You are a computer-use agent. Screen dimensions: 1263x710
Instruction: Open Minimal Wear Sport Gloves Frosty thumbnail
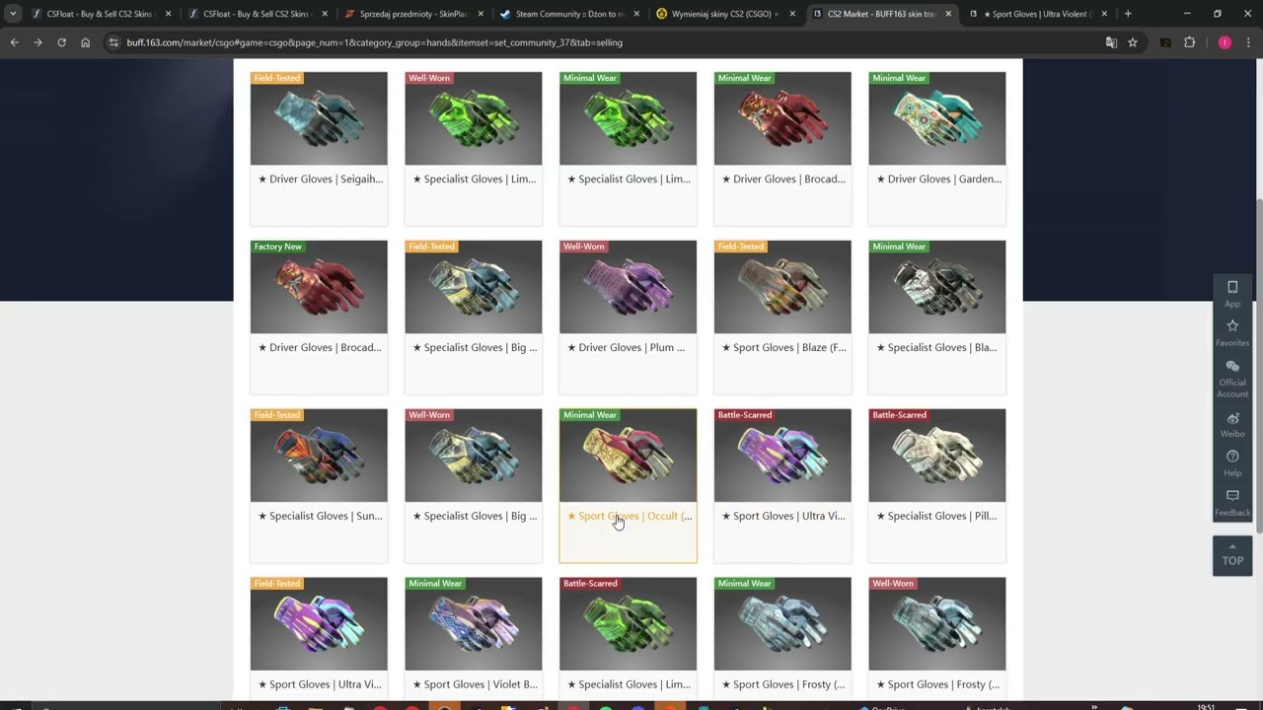click(x=782, y=624)
